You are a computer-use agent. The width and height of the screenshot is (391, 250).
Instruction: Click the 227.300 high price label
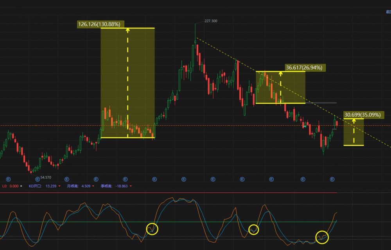(211, 21)
